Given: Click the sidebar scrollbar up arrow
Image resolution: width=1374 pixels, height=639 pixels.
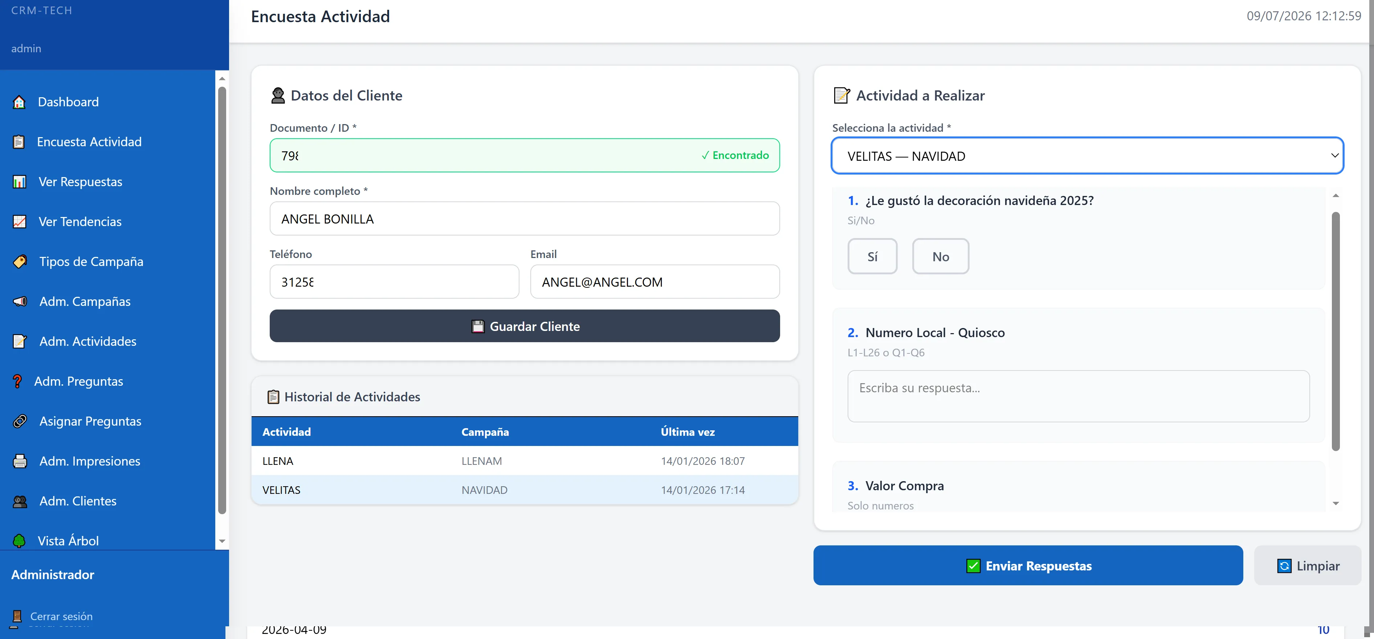Looking at the screenshot, I should pos(222,79).
